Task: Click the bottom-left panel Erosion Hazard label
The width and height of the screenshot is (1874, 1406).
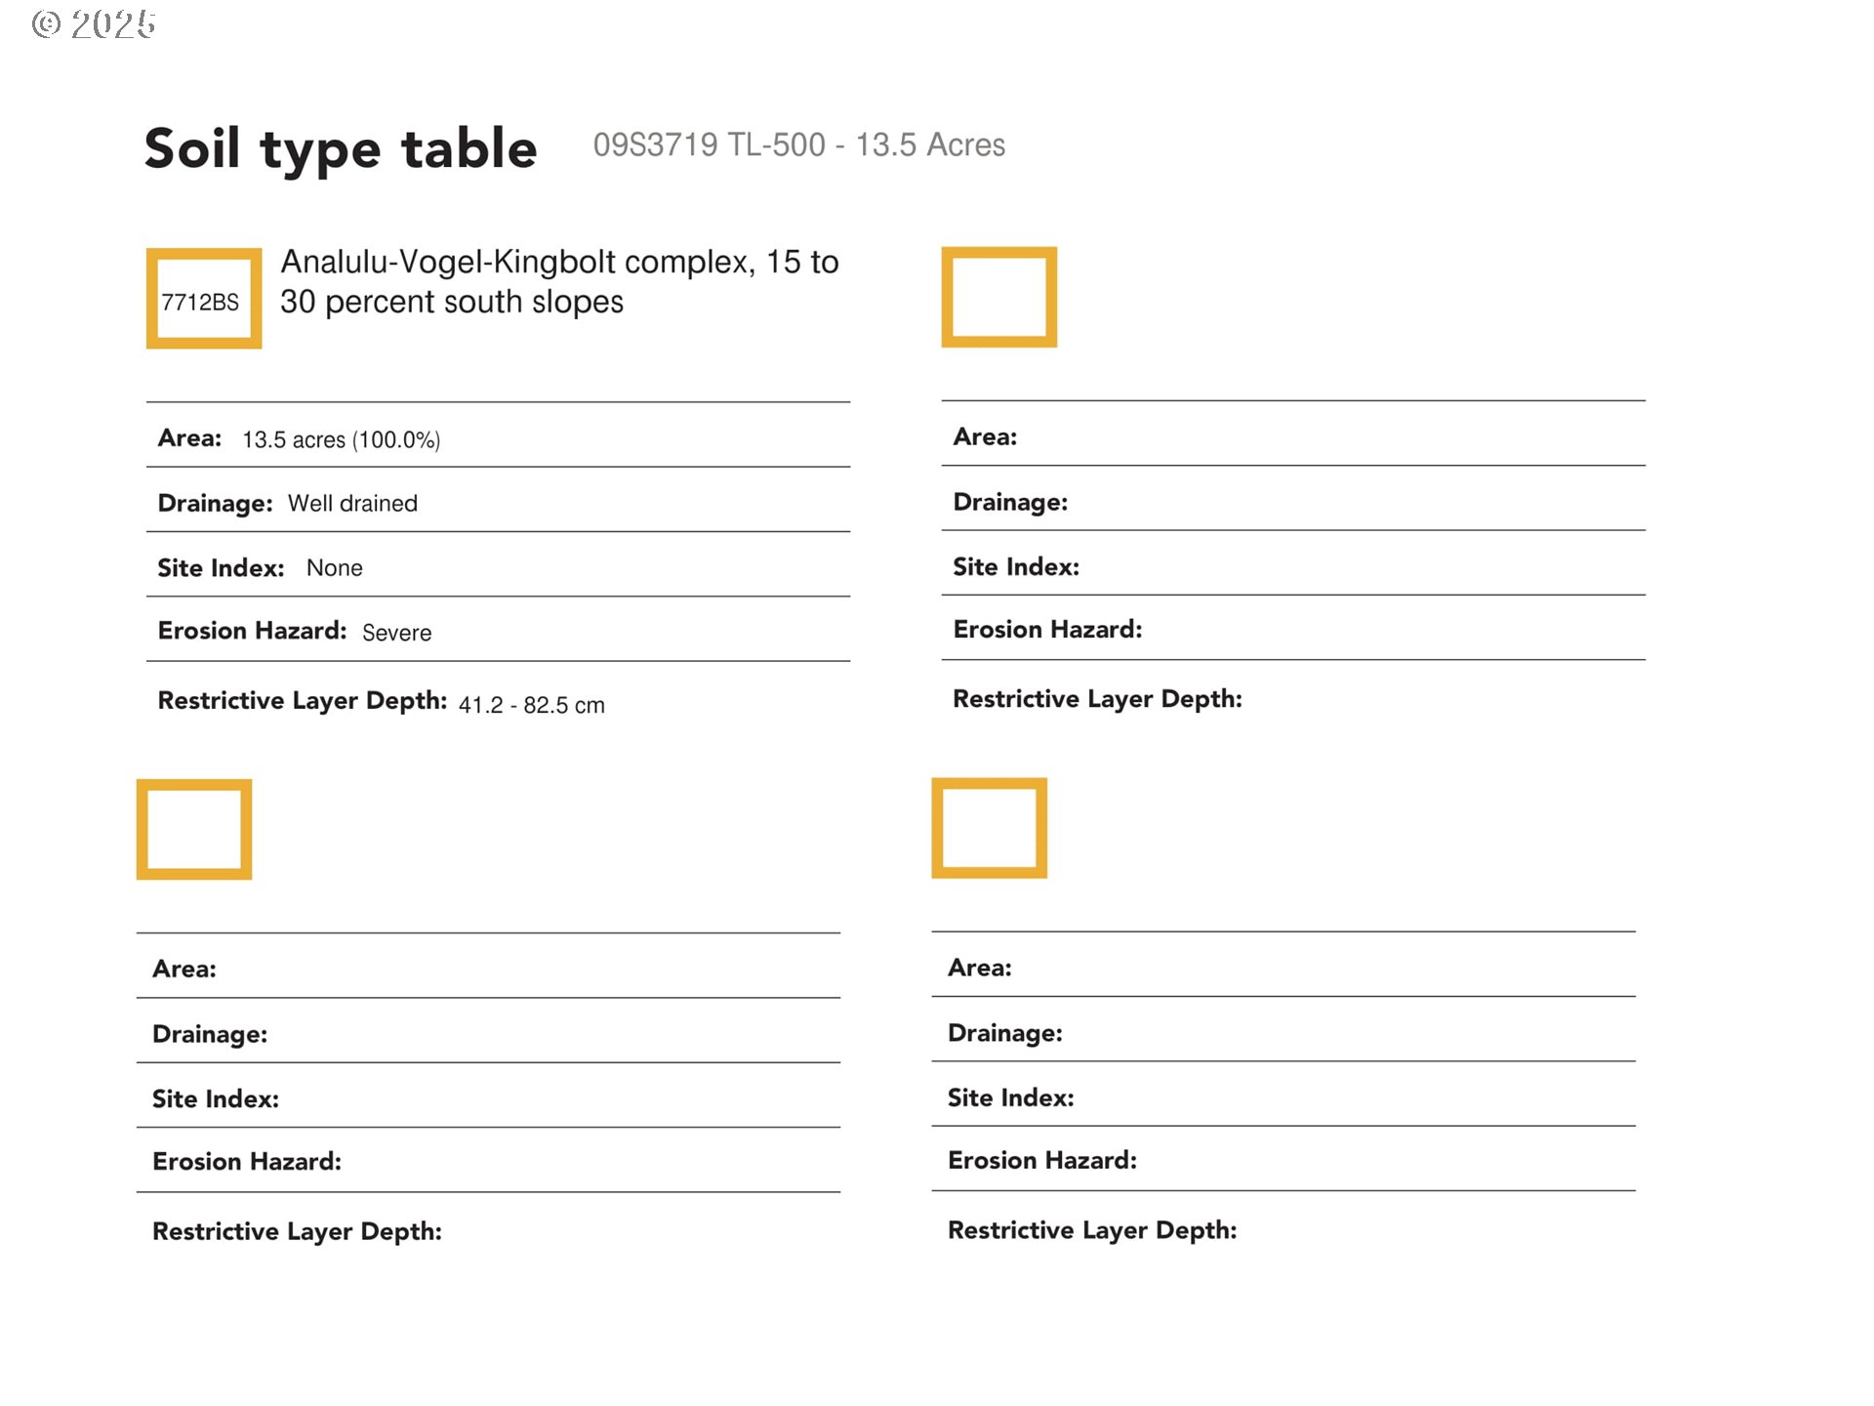Action: 246,1161
